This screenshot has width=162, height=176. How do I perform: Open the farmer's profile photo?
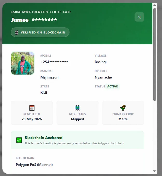click(23, 63)
